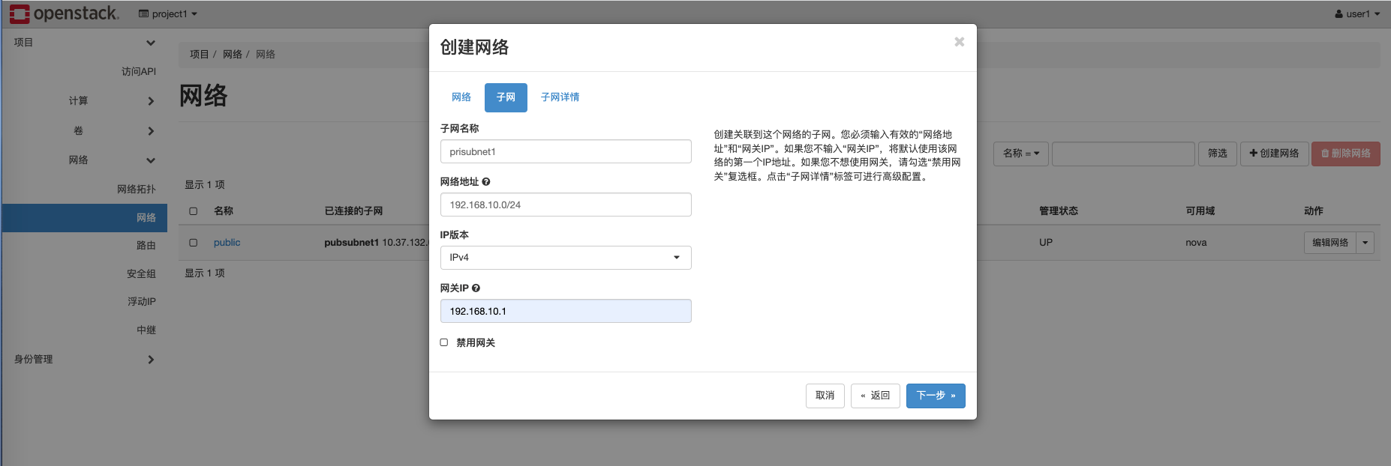Select the public network row checkbox
This screenshot has width=1391, height=466.
click(x=194, y=243)
